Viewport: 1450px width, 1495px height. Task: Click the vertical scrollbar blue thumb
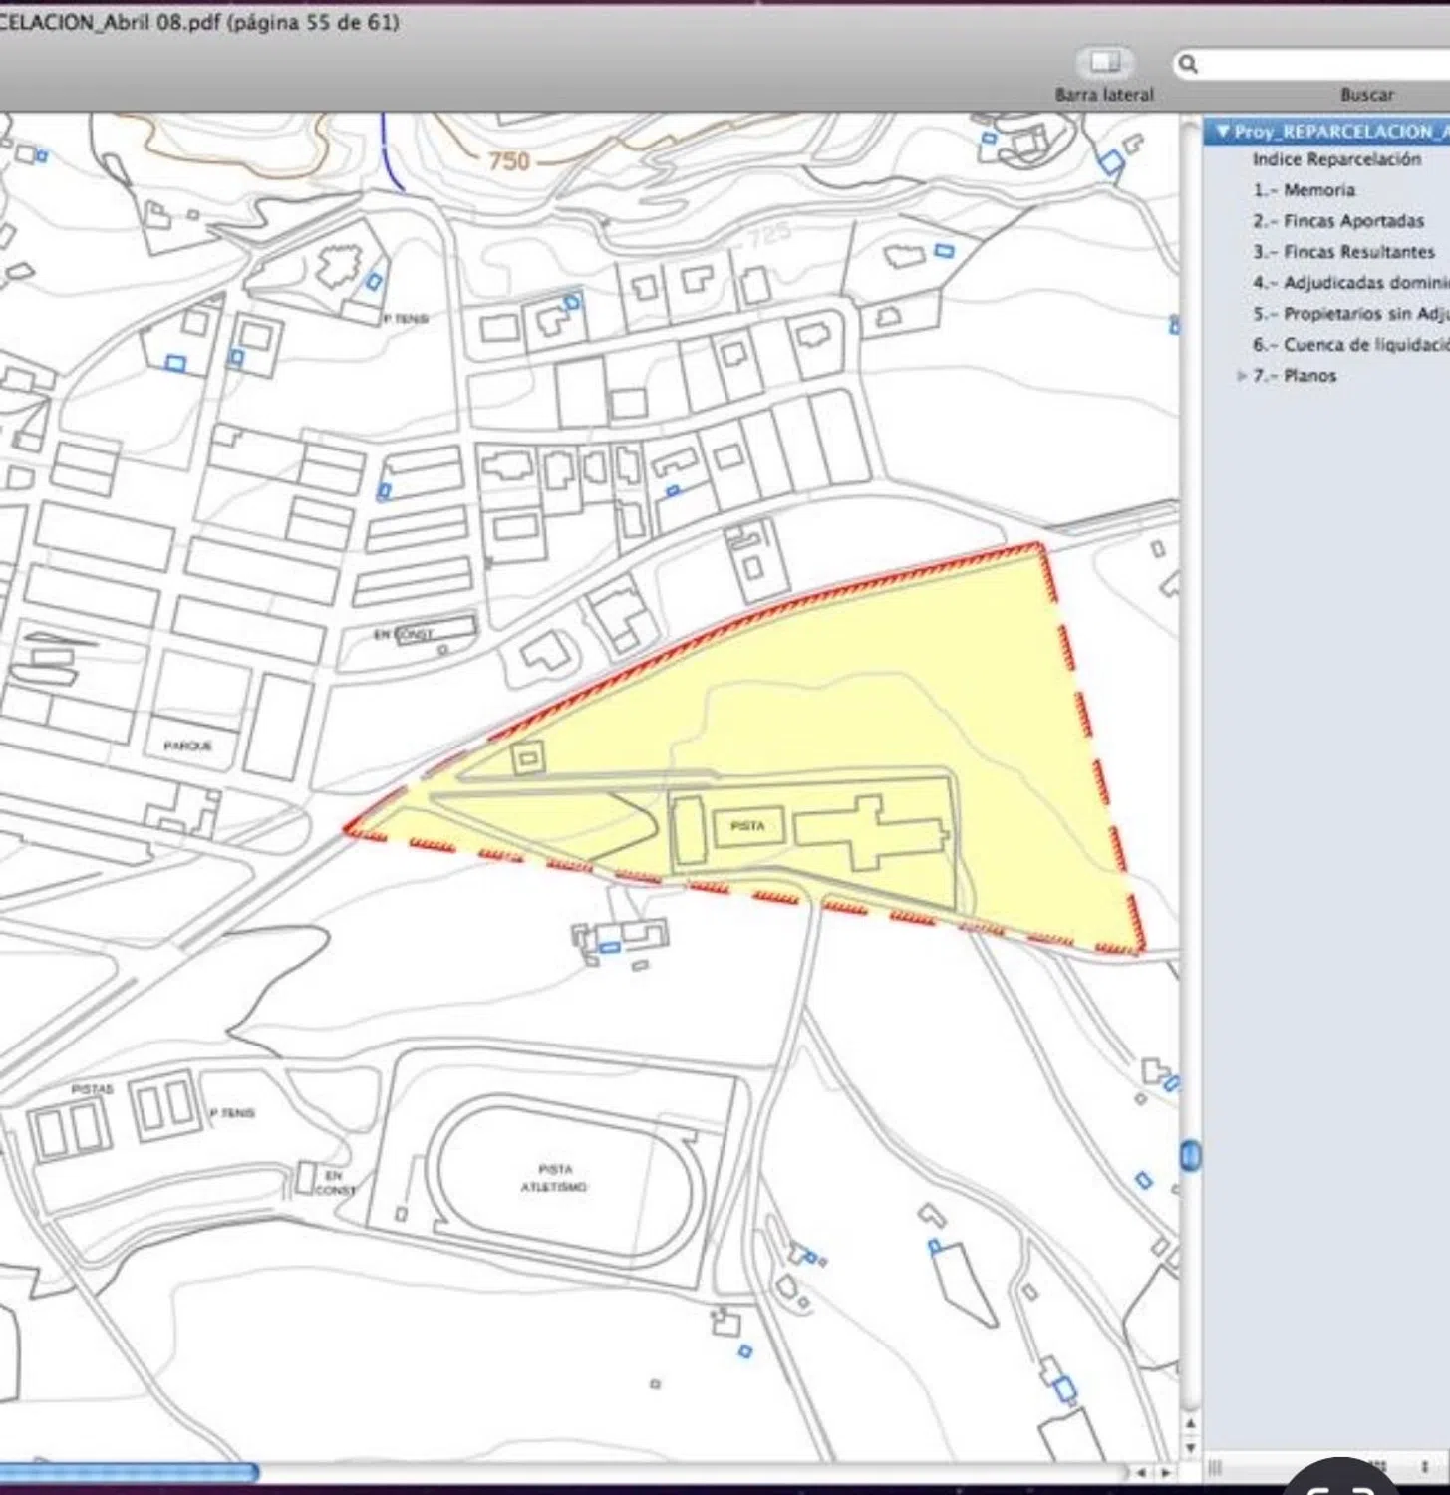tap(1190, 1156)
